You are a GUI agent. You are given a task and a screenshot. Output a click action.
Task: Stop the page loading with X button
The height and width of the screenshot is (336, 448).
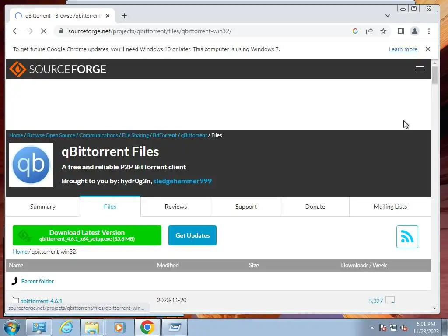[44, 31]
